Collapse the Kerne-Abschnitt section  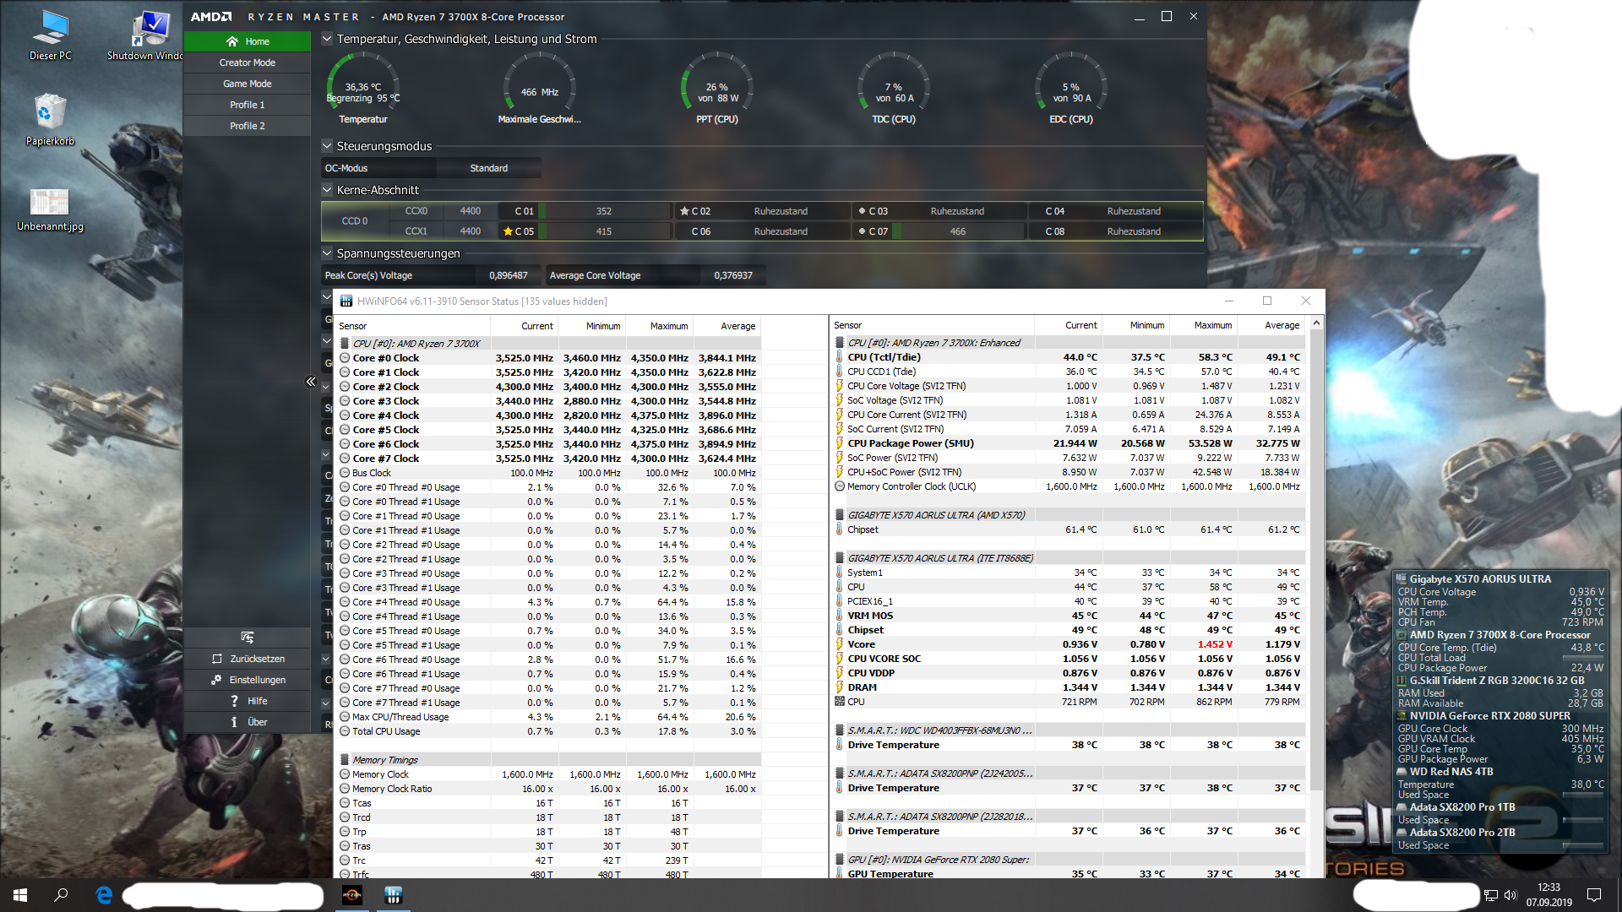[x=327, y=190]
